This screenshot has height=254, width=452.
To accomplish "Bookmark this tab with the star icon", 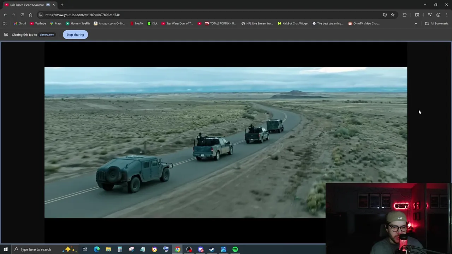I will [393, 15].
